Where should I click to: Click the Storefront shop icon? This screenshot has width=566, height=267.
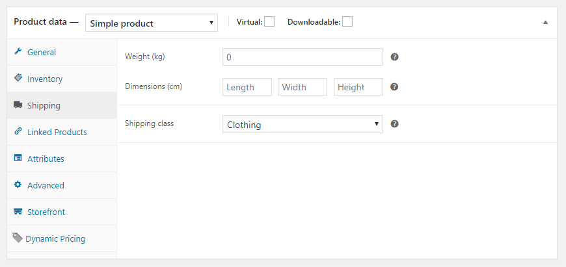18,211
